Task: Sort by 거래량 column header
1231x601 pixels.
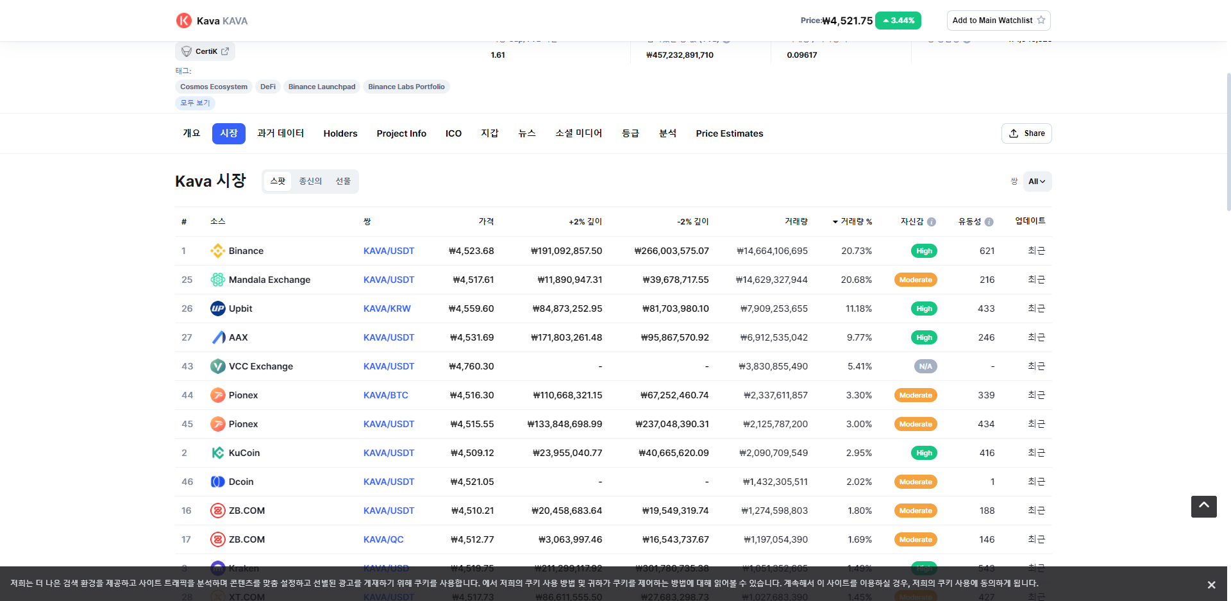Action: [796, 221]
